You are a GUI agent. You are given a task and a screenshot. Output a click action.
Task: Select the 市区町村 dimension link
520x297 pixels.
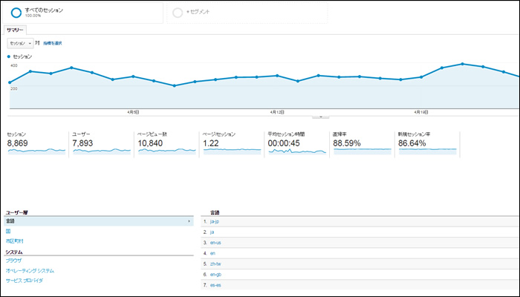(x=15, y=241)
